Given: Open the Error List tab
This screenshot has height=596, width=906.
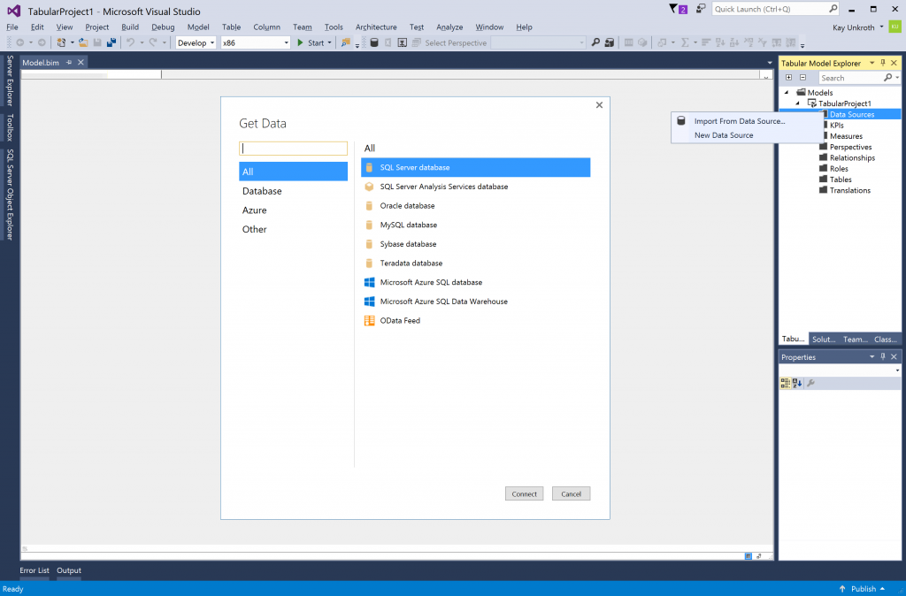Looking at the screenshot, I should tap(35, 570).
